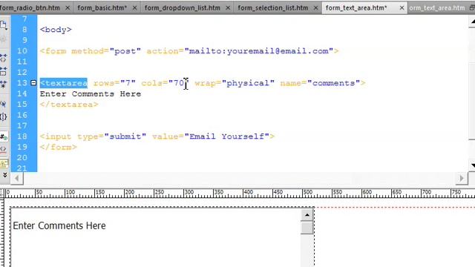Viewport: 475px width, 267px height.
Task: Click the "<form" tag on line 10
Action: tap(53, 51)
